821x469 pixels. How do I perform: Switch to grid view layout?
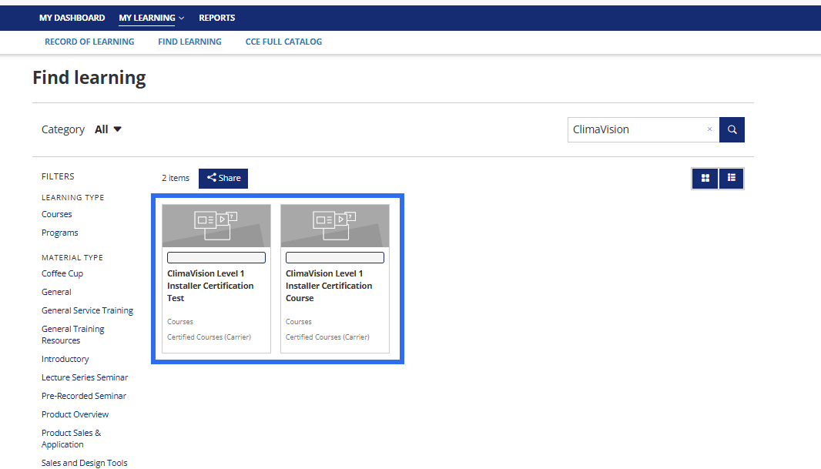[705, 179]
